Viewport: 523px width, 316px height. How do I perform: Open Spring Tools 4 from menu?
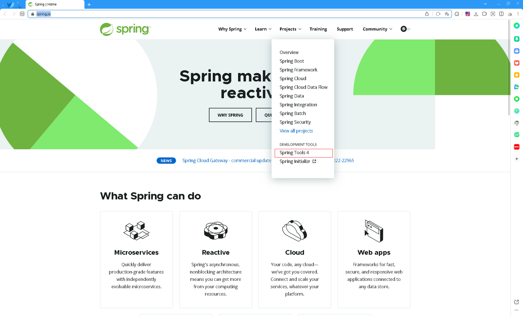coord(294,152)
